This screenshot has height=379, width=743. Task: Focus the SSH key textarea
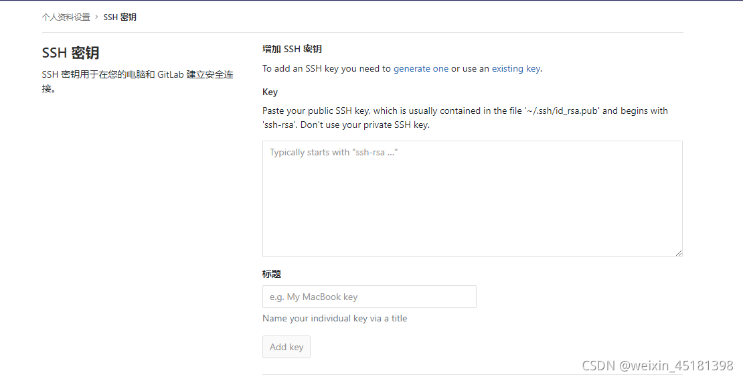pos(473,199)
